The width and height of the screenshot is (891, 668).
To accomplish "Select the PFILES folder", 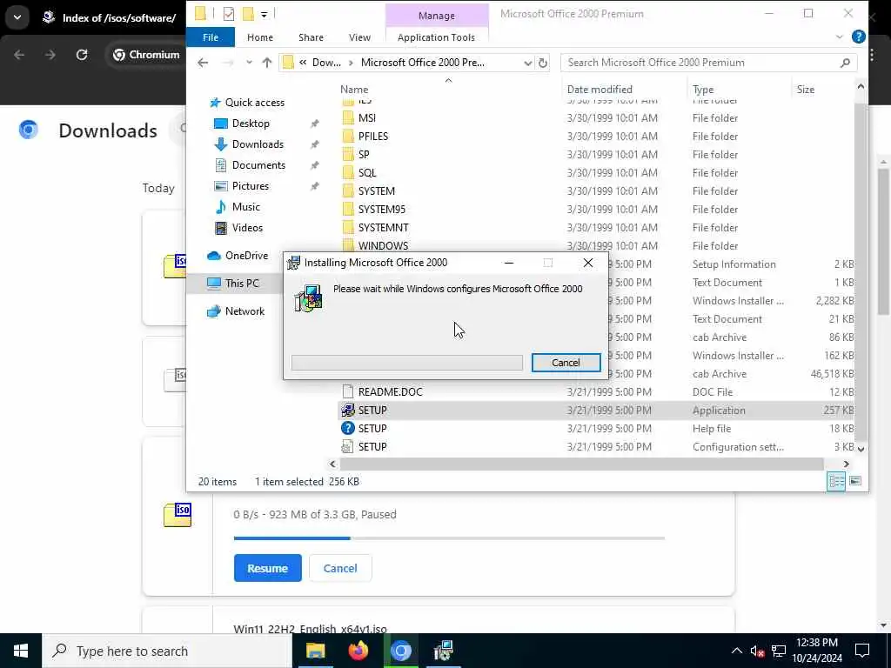I will point(372,137).
